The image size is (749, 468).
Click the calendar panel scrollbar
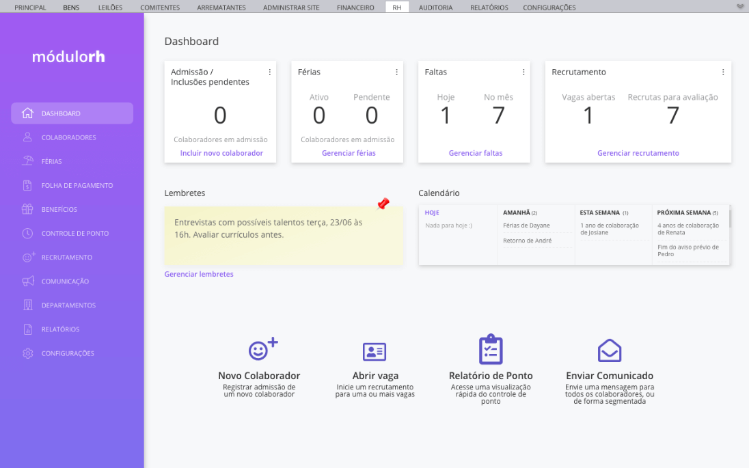pyautogui.click(x=729, y=219)
